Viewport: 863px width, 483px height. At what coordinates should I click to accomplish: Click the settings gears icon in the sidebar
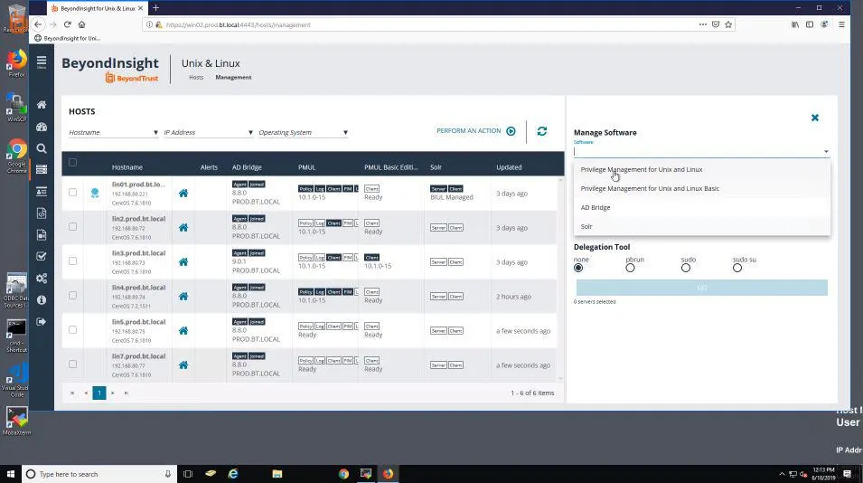click(x=42, y=278)
